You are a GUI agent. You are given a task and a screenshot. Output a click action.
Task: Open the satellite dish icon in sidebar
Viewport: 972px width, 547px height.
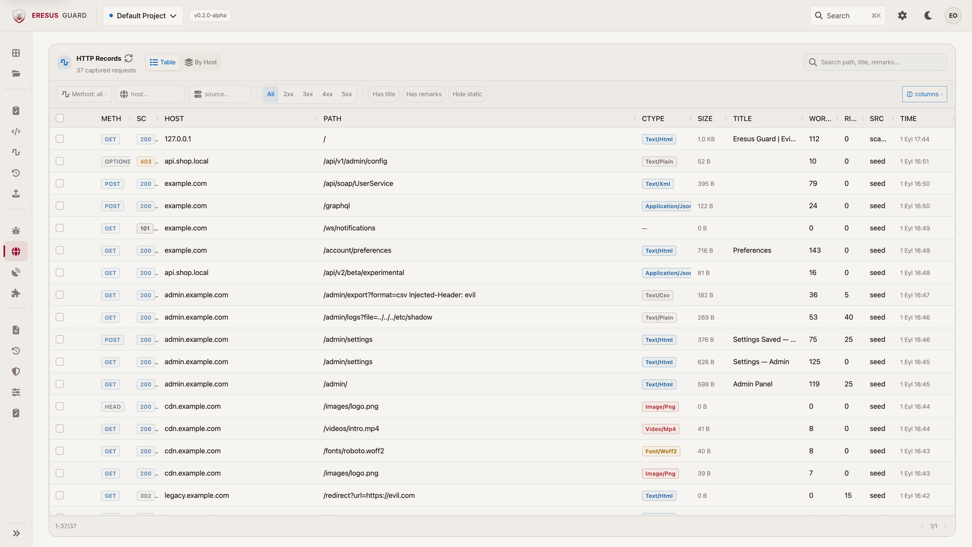(x=16, y=272)
